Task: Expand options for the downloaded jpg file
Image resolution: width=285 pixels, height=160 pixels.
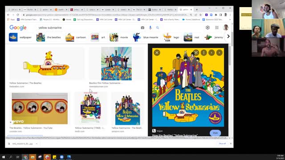Action: 37,144
